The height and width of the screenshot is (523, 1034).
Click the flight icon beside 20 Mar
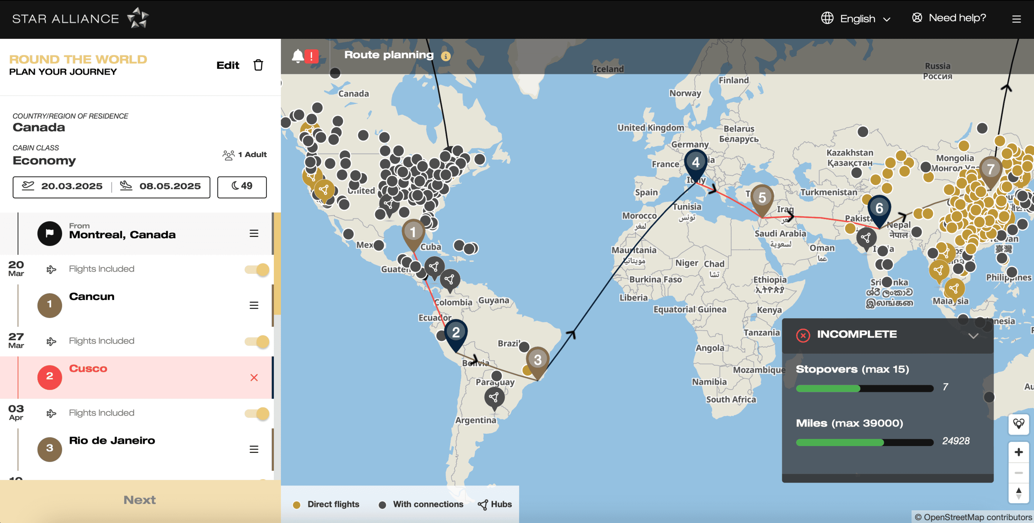pos(51,269)
